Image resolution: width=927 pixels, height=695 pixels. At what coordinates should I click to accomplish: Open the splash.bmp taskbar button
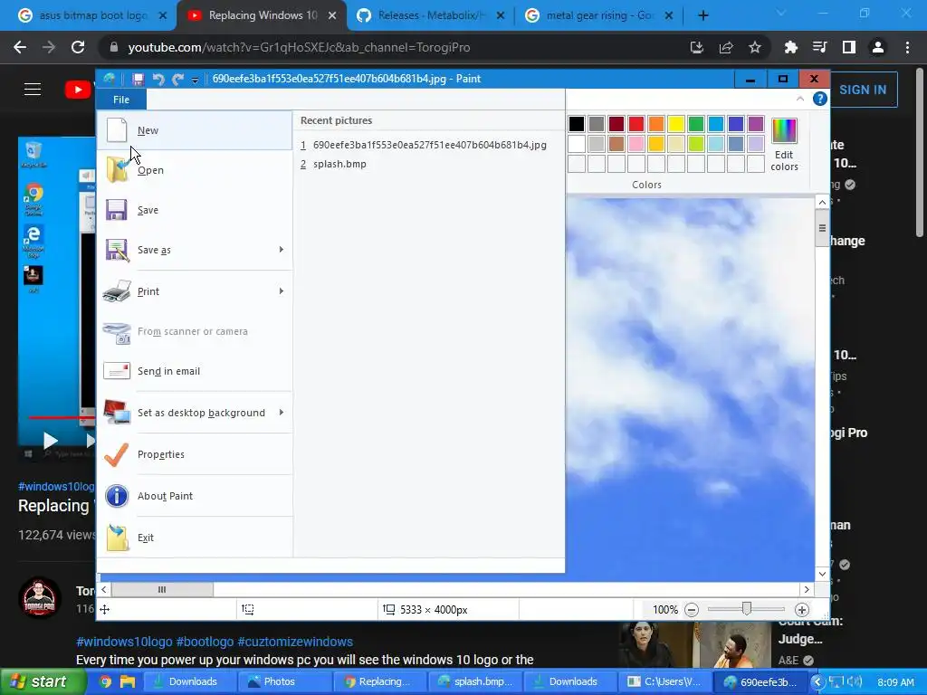tap(475, 681)
